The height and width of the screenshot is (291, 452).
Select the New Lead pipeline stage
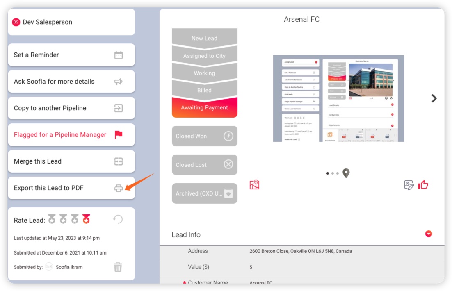tap(204, 38)
